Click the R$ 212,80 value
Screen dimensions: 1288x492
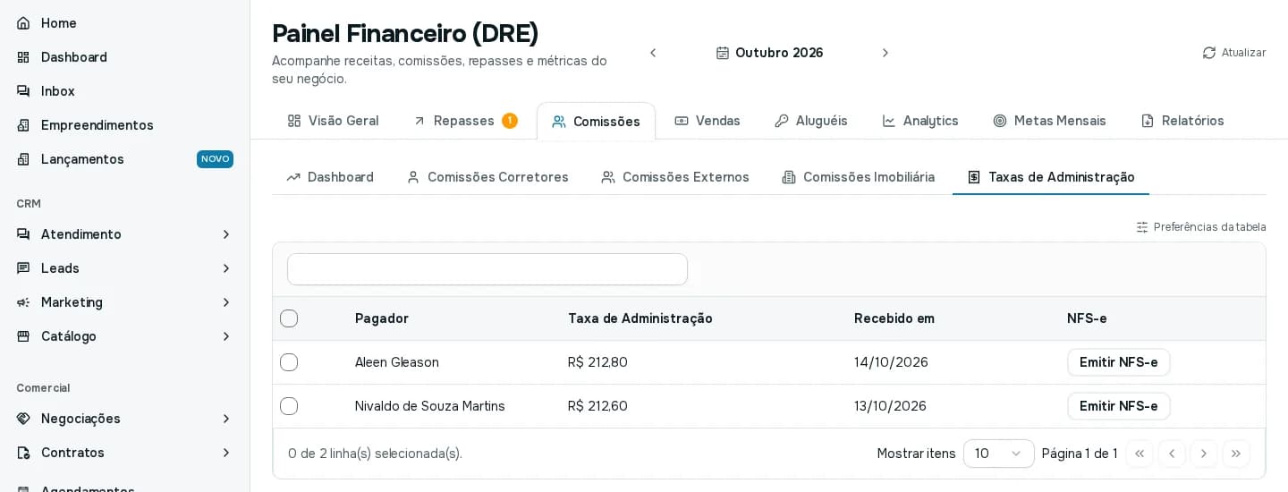coord(597,362)
